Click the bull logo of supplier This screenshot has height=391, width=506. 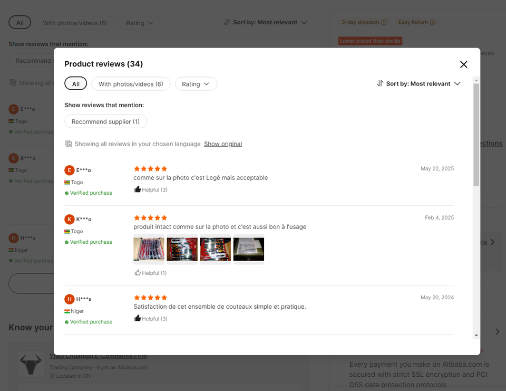click(x=31, y=364)
